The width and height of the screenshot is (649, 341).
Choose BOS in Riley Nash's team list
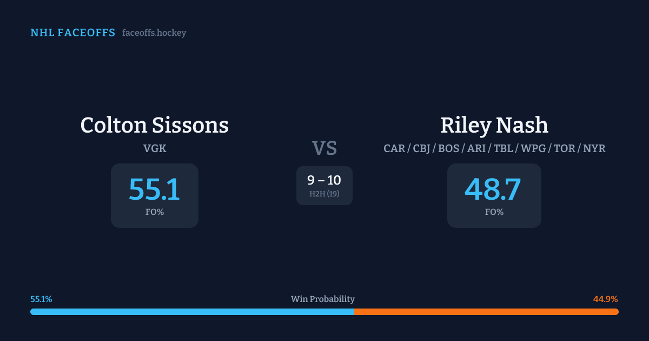pyautogui.click(x=448, y=148)
